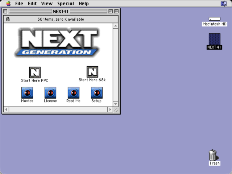Viewport: 232px width, 174px height.
Task: Open the File menu
Action: coord(19,3)
